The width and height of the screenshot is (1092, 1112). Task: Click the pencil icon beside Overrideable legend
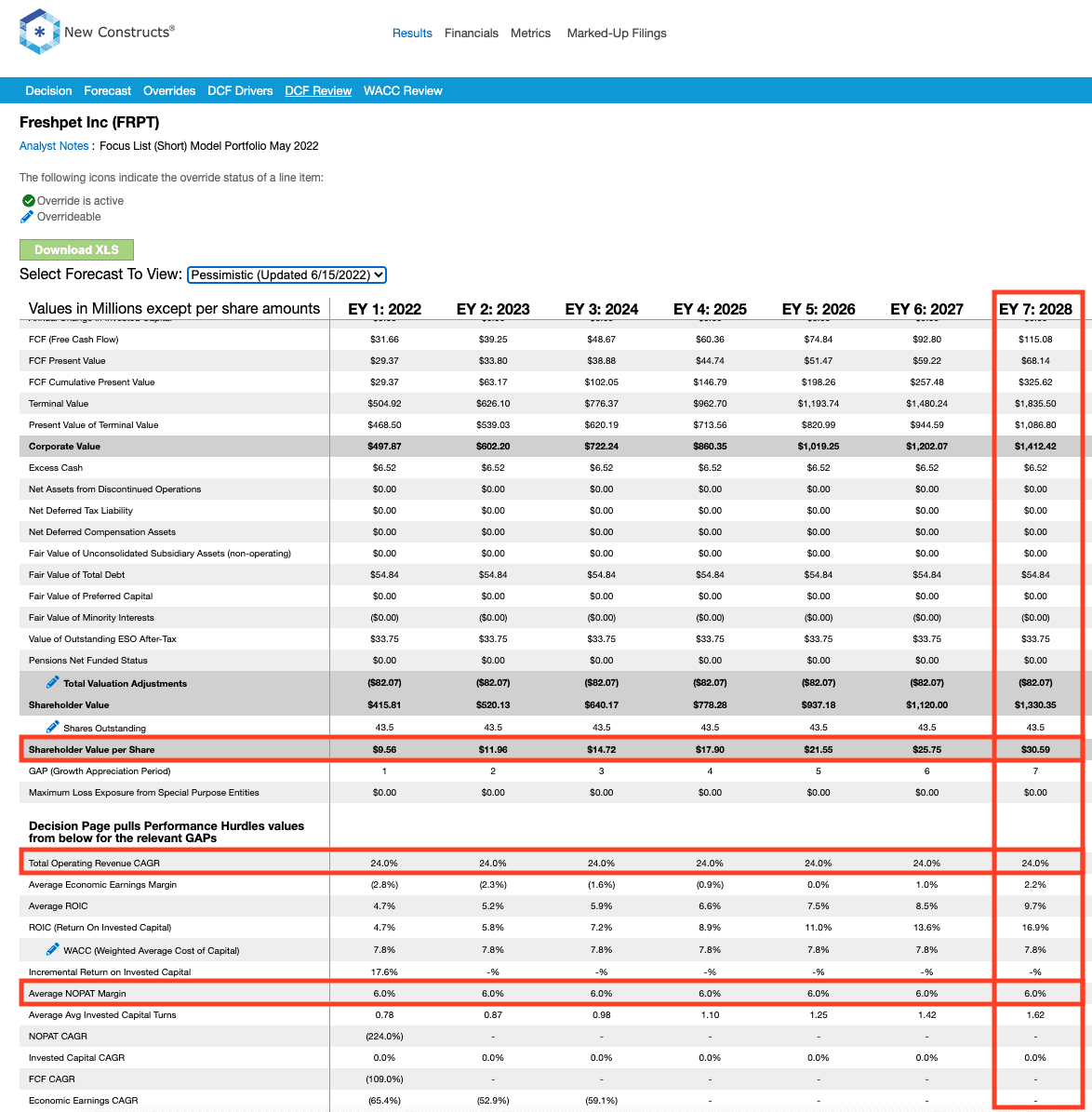[27, 216]
